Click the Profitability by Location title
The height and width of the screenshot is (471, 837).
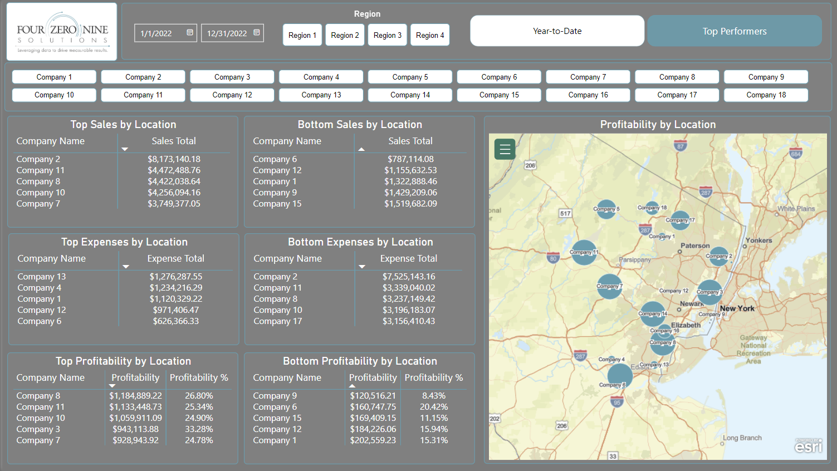658,125
